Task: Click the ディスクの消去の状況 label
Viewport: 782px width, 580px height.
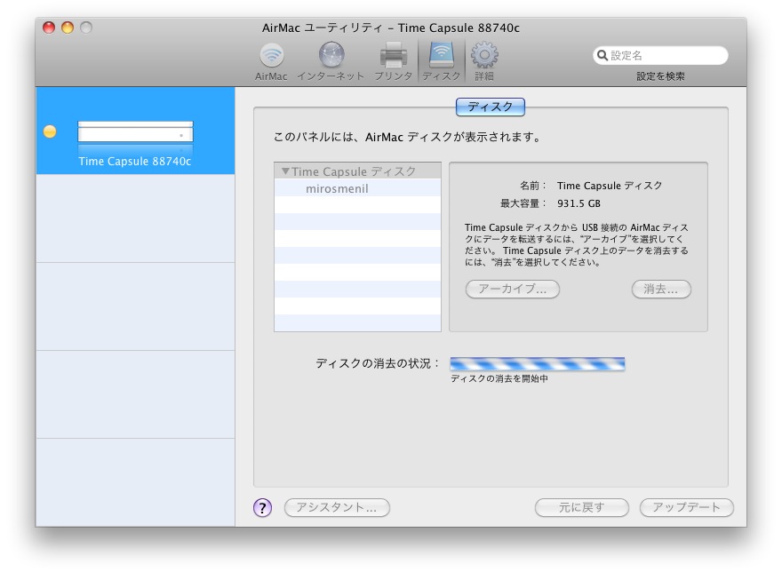Action: pos(378,364)
